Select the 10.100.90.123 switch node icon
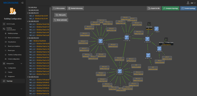Viewport: 197px width, 96px height. (126, 37)
